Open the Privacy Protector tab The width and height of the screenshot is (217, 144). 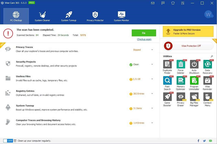click(x=95, y=16)
